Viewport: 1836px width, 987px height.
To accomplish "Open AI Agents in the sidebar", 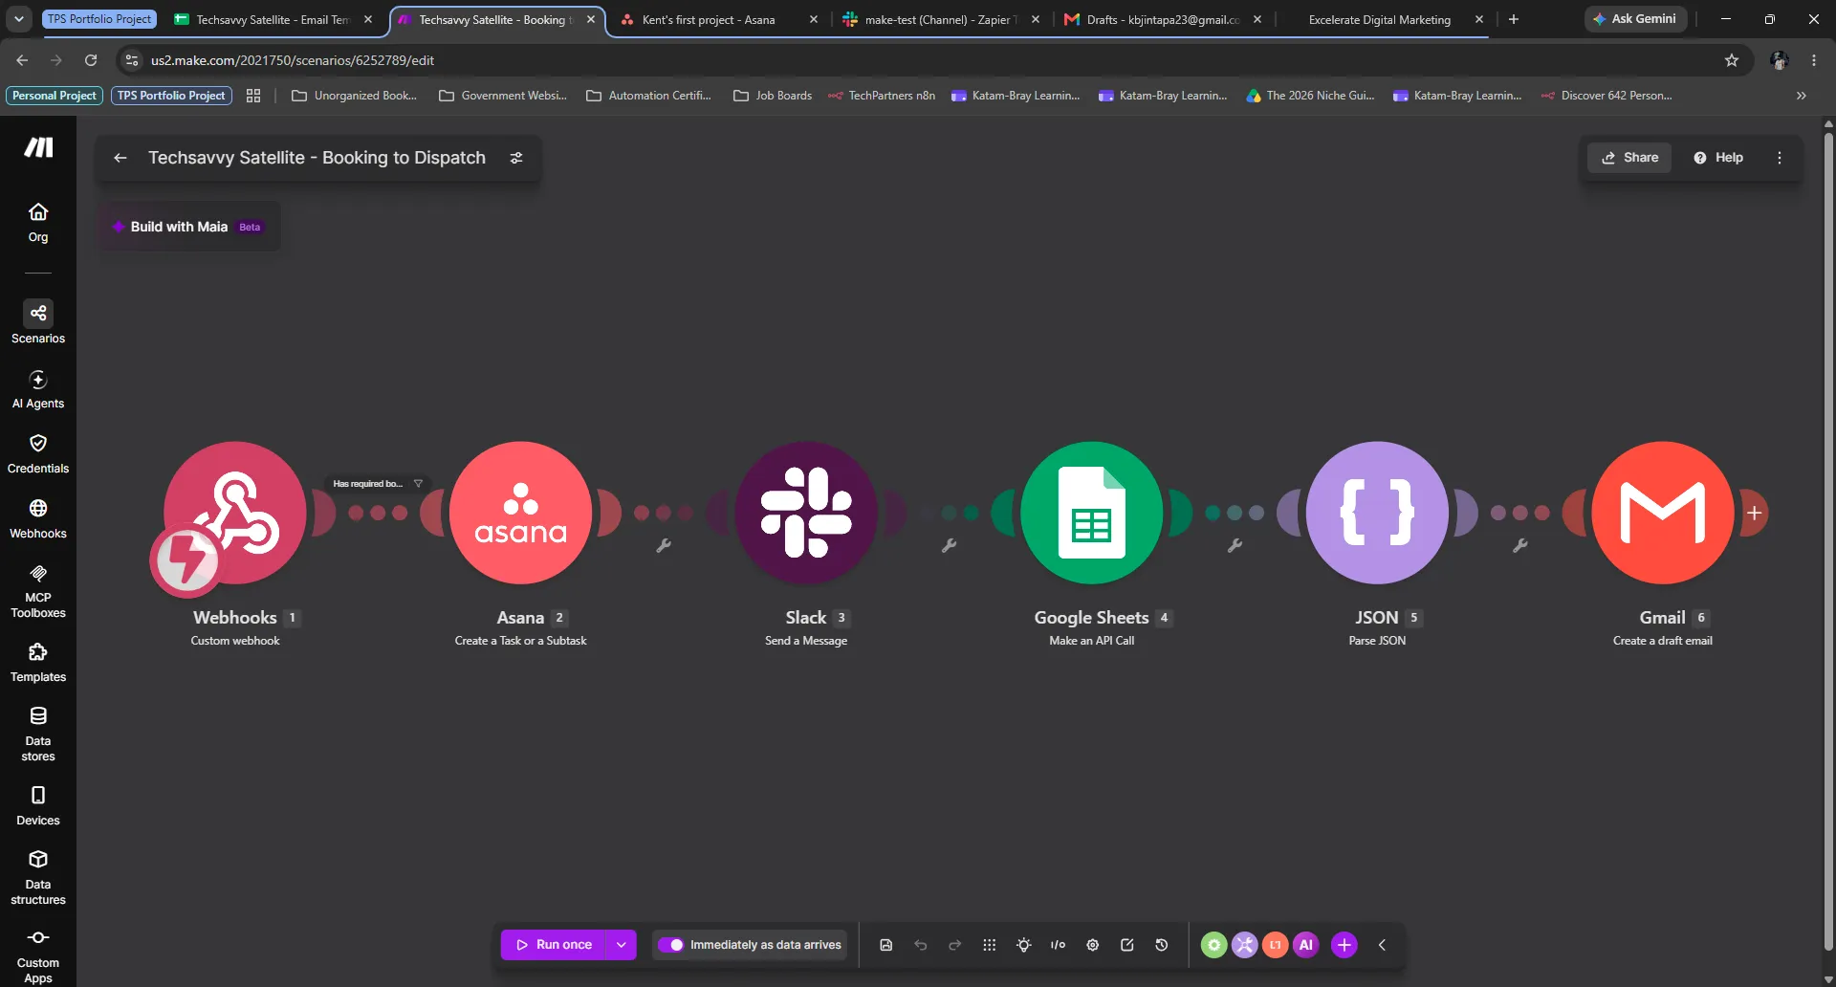I will (38, 389).
